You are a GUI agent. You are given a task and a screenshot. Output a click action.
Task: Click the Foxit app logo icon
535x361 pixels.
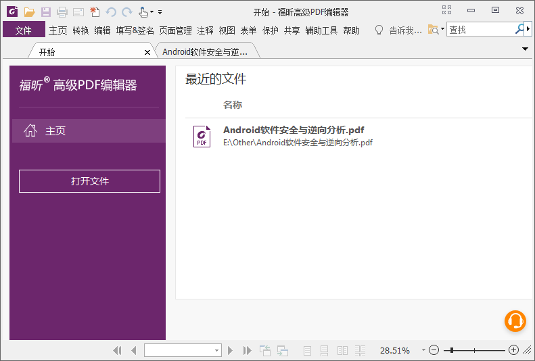(x=12, y=11)
